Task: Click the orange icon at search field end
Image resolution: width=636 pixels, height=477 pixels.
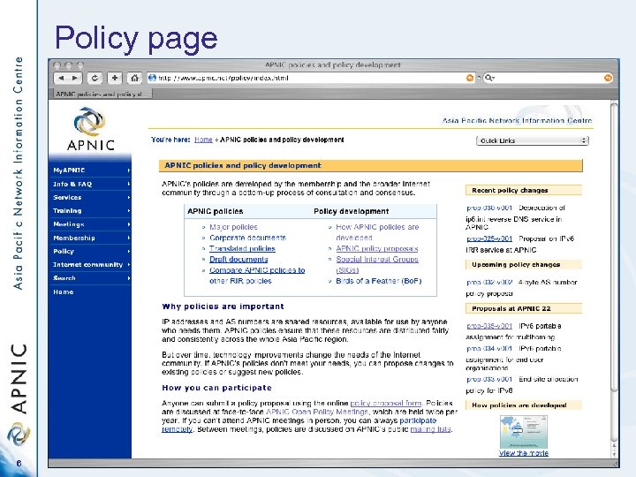Action: click(608, 78)
